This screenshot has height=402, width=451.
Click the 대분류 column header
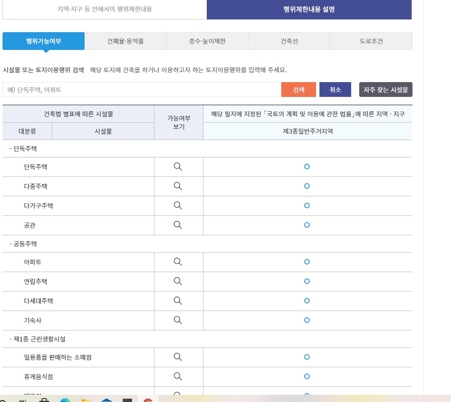(x=27, y=132)
